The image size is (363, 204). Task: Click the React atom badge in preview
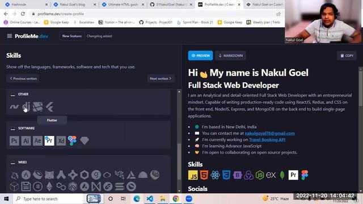point(215,175)
